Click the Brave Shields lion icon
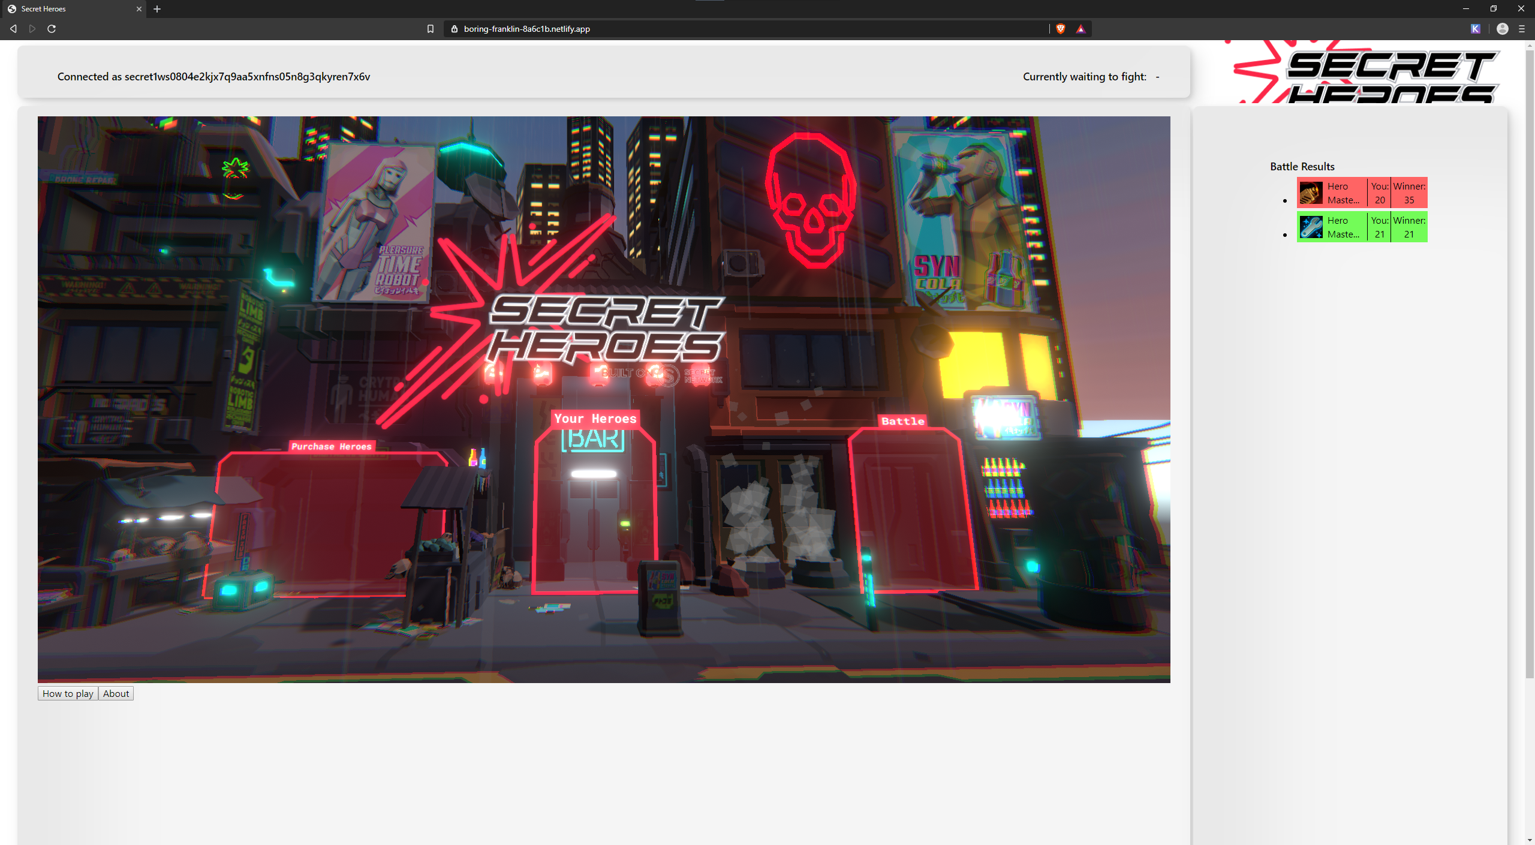 (x=1060, y=29)
